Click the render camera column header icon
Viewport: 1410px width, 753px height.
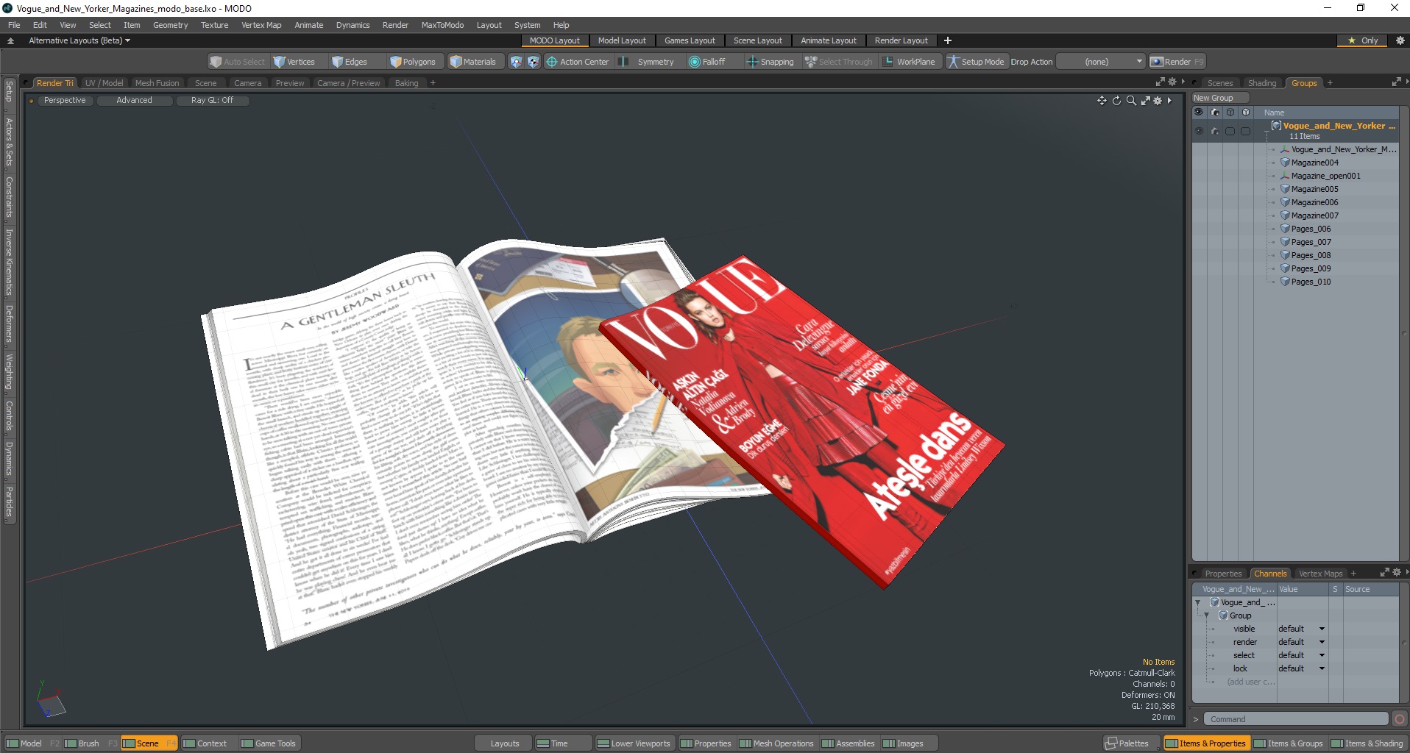1215,113
